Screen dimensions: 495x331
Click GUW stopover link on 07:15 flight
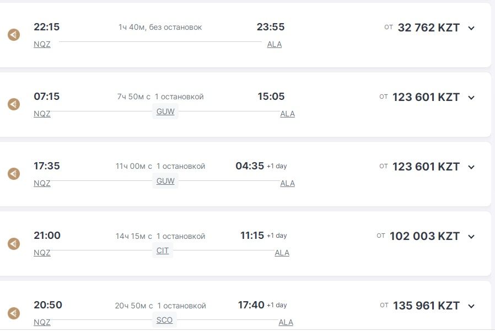[165, 111]
